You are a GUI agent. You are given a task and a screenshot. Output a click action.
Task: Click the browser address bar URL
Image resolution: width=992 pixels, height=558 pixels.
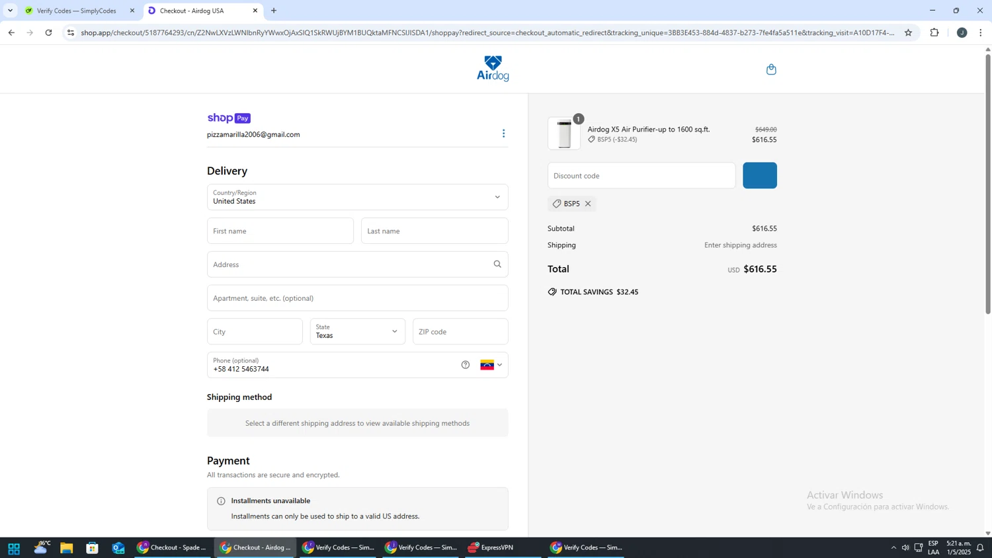point(488,32)
